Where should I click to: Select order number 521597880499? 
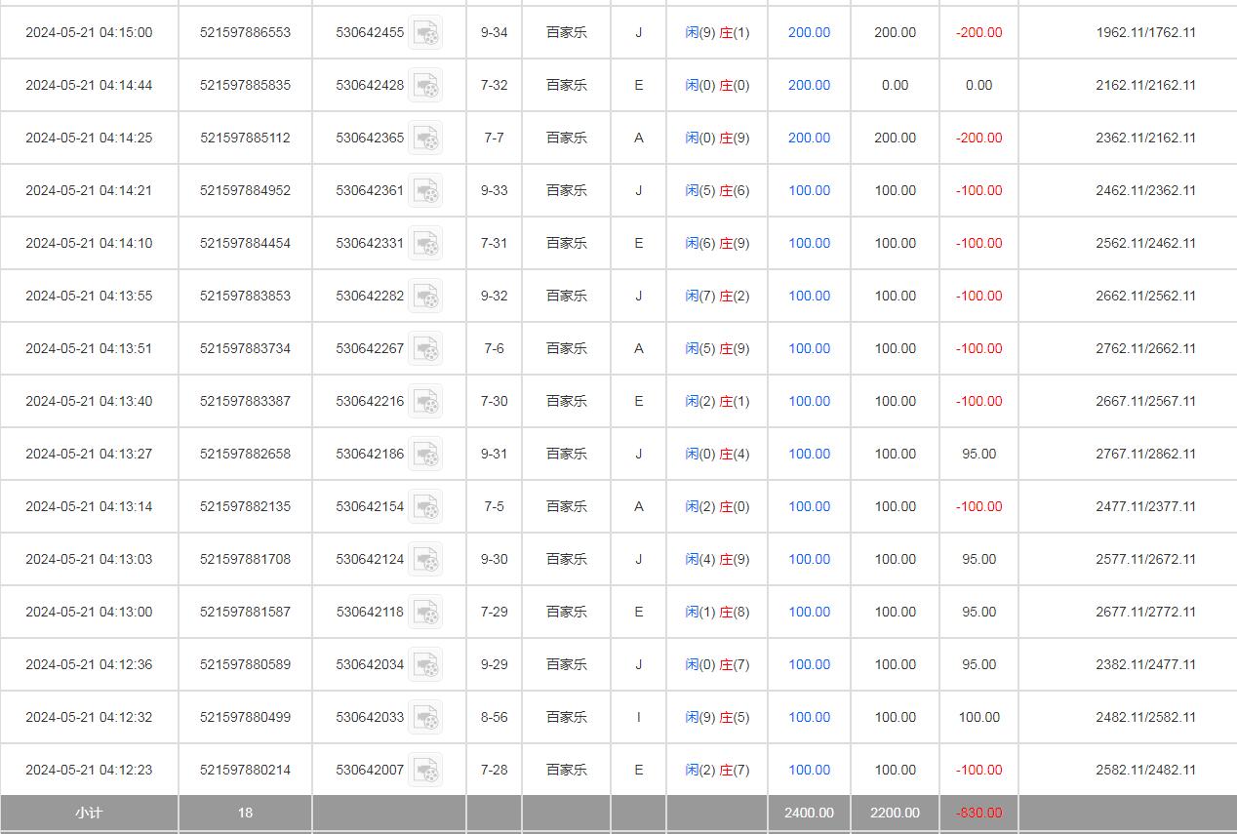(x=245, y=717)
